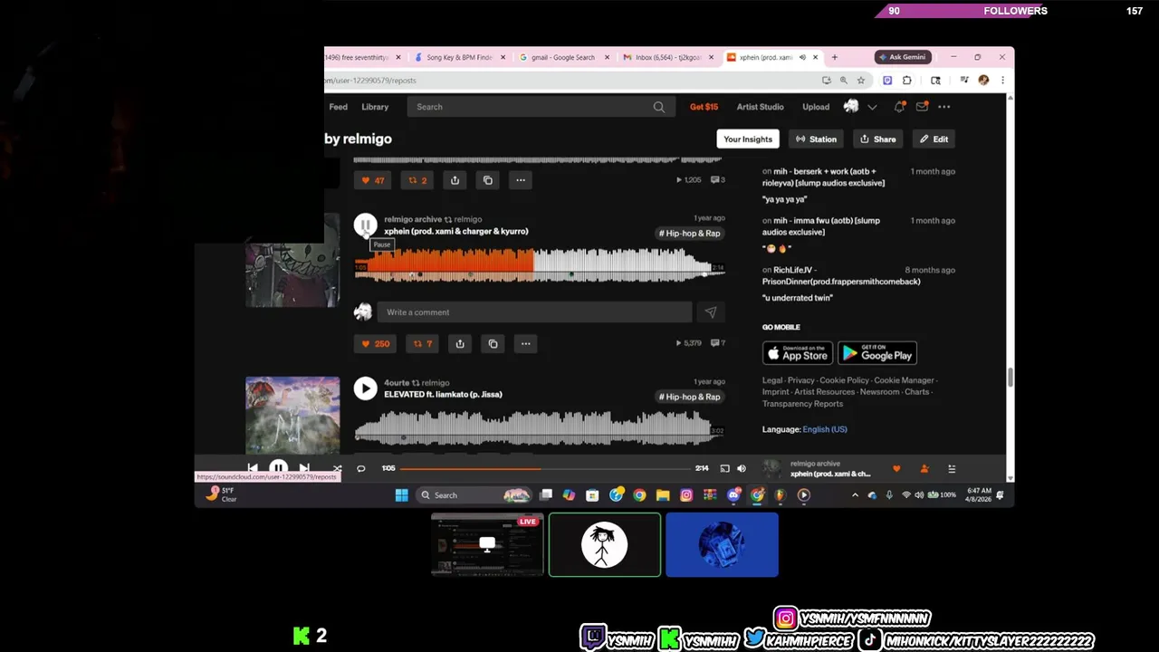
Task: Click the search magnifier icon in SoundCloud
Action: pos(659,107)
